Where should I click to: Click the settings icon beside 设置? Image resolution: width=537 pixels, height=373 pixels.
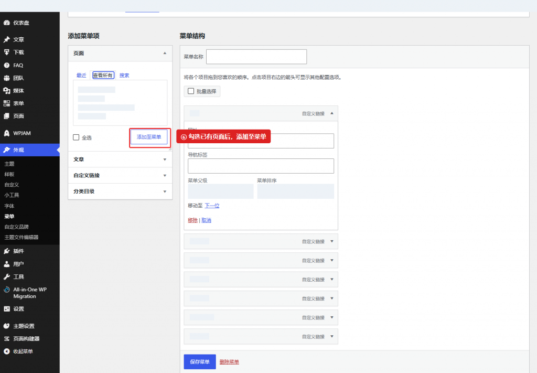pyautogui.click(x=6, y=308)
